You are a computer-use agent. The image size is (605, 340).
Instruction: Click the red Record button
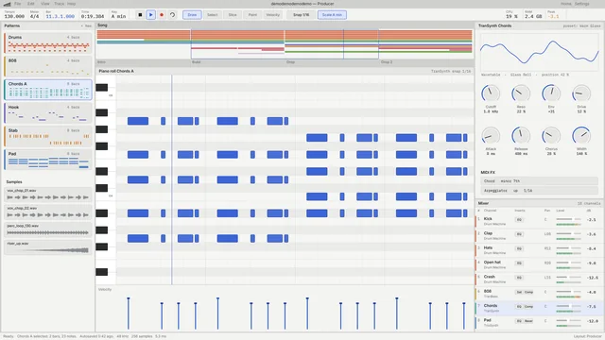(x=162, y=15)
